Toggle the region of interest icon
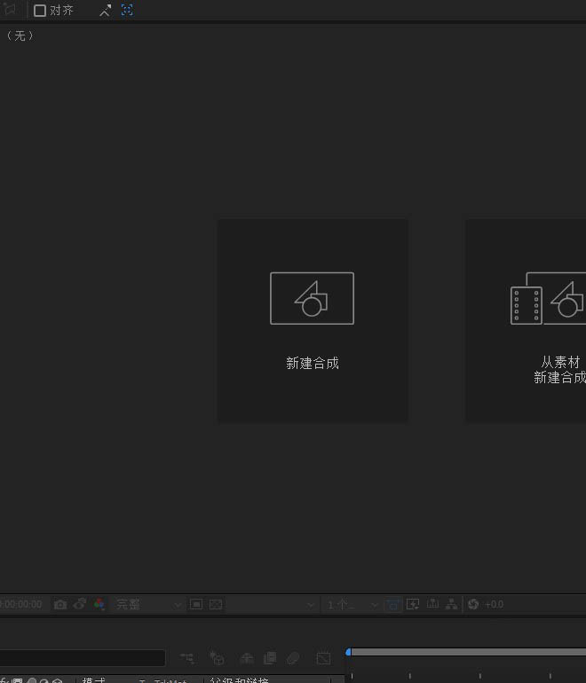 pos(196,604)
